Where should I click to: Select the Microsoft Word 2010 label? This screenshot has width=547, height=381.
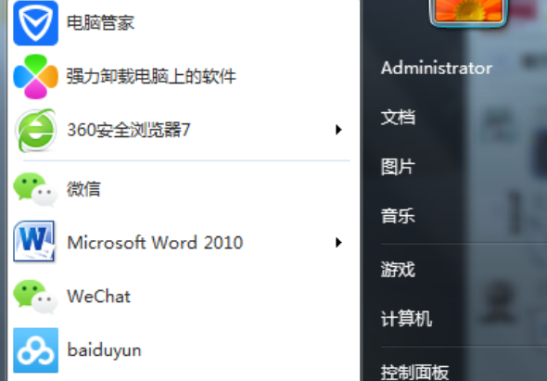[155, 243]
